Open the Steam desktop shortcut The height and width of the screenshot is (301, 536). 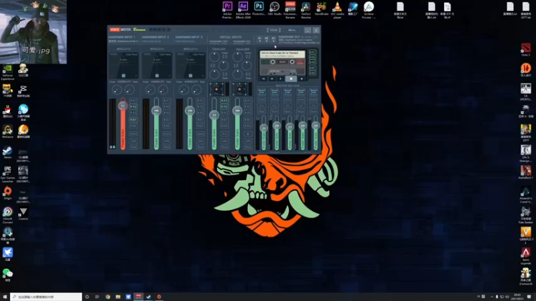click(x=7, y=153)
